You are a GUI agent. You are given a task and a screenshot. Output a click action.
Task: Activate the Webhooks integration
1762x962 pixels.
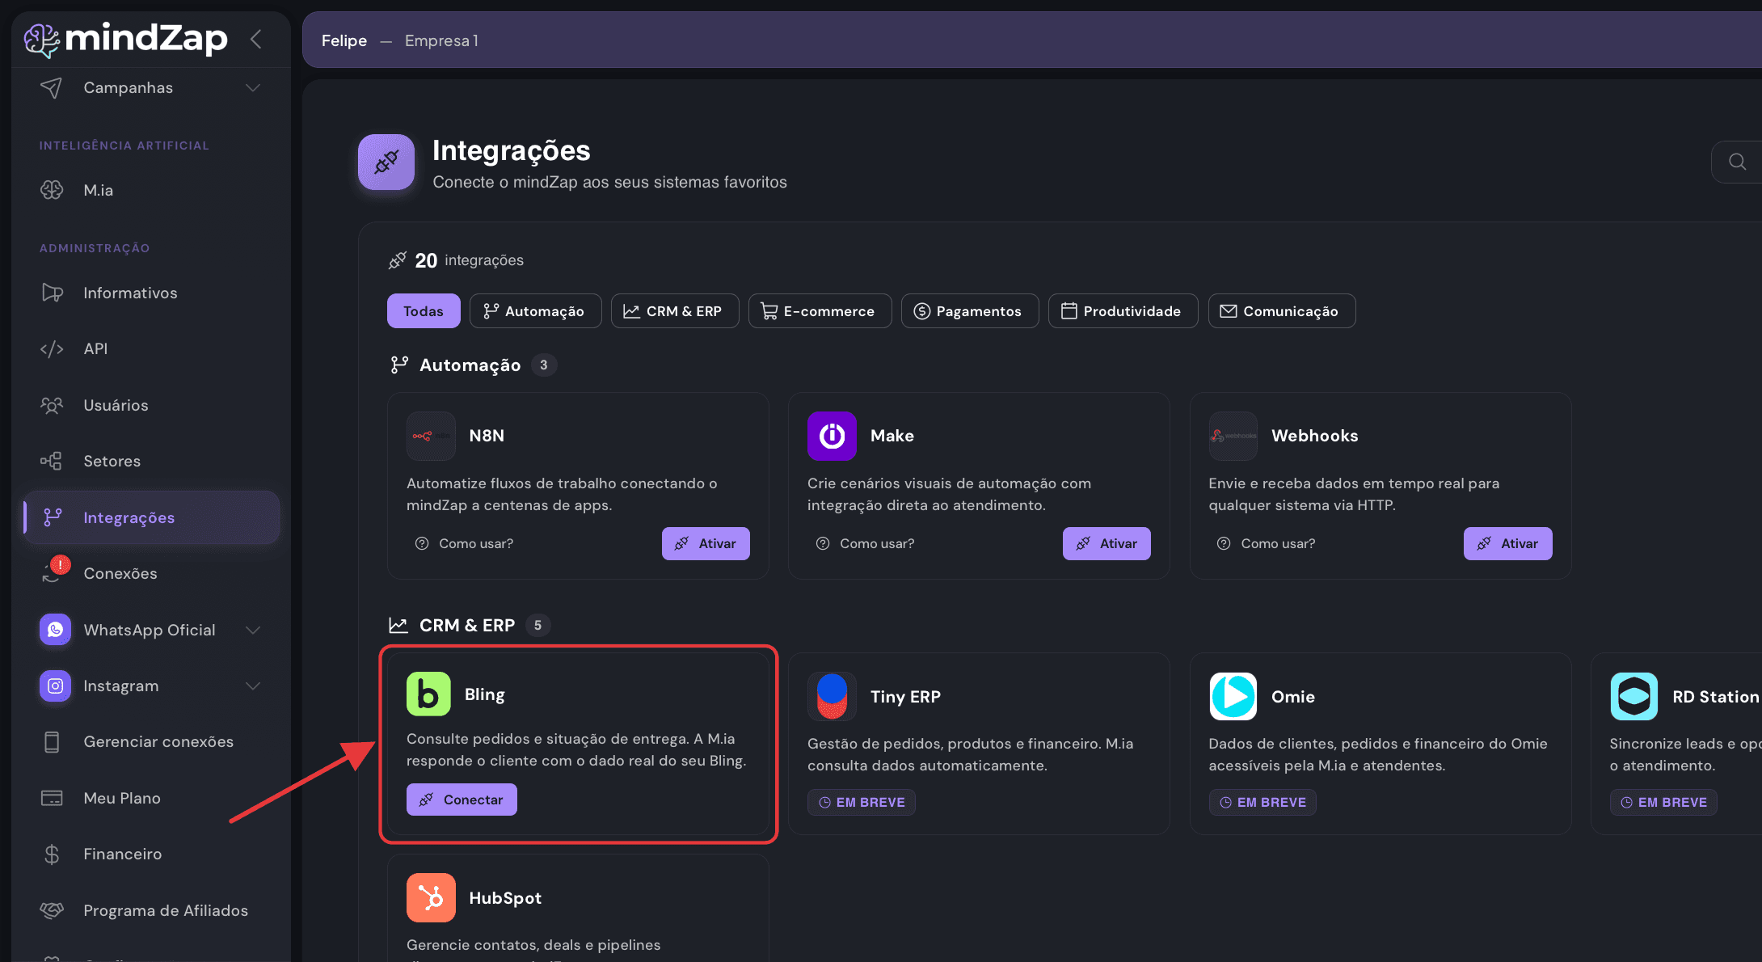[x=1507, y=543]
